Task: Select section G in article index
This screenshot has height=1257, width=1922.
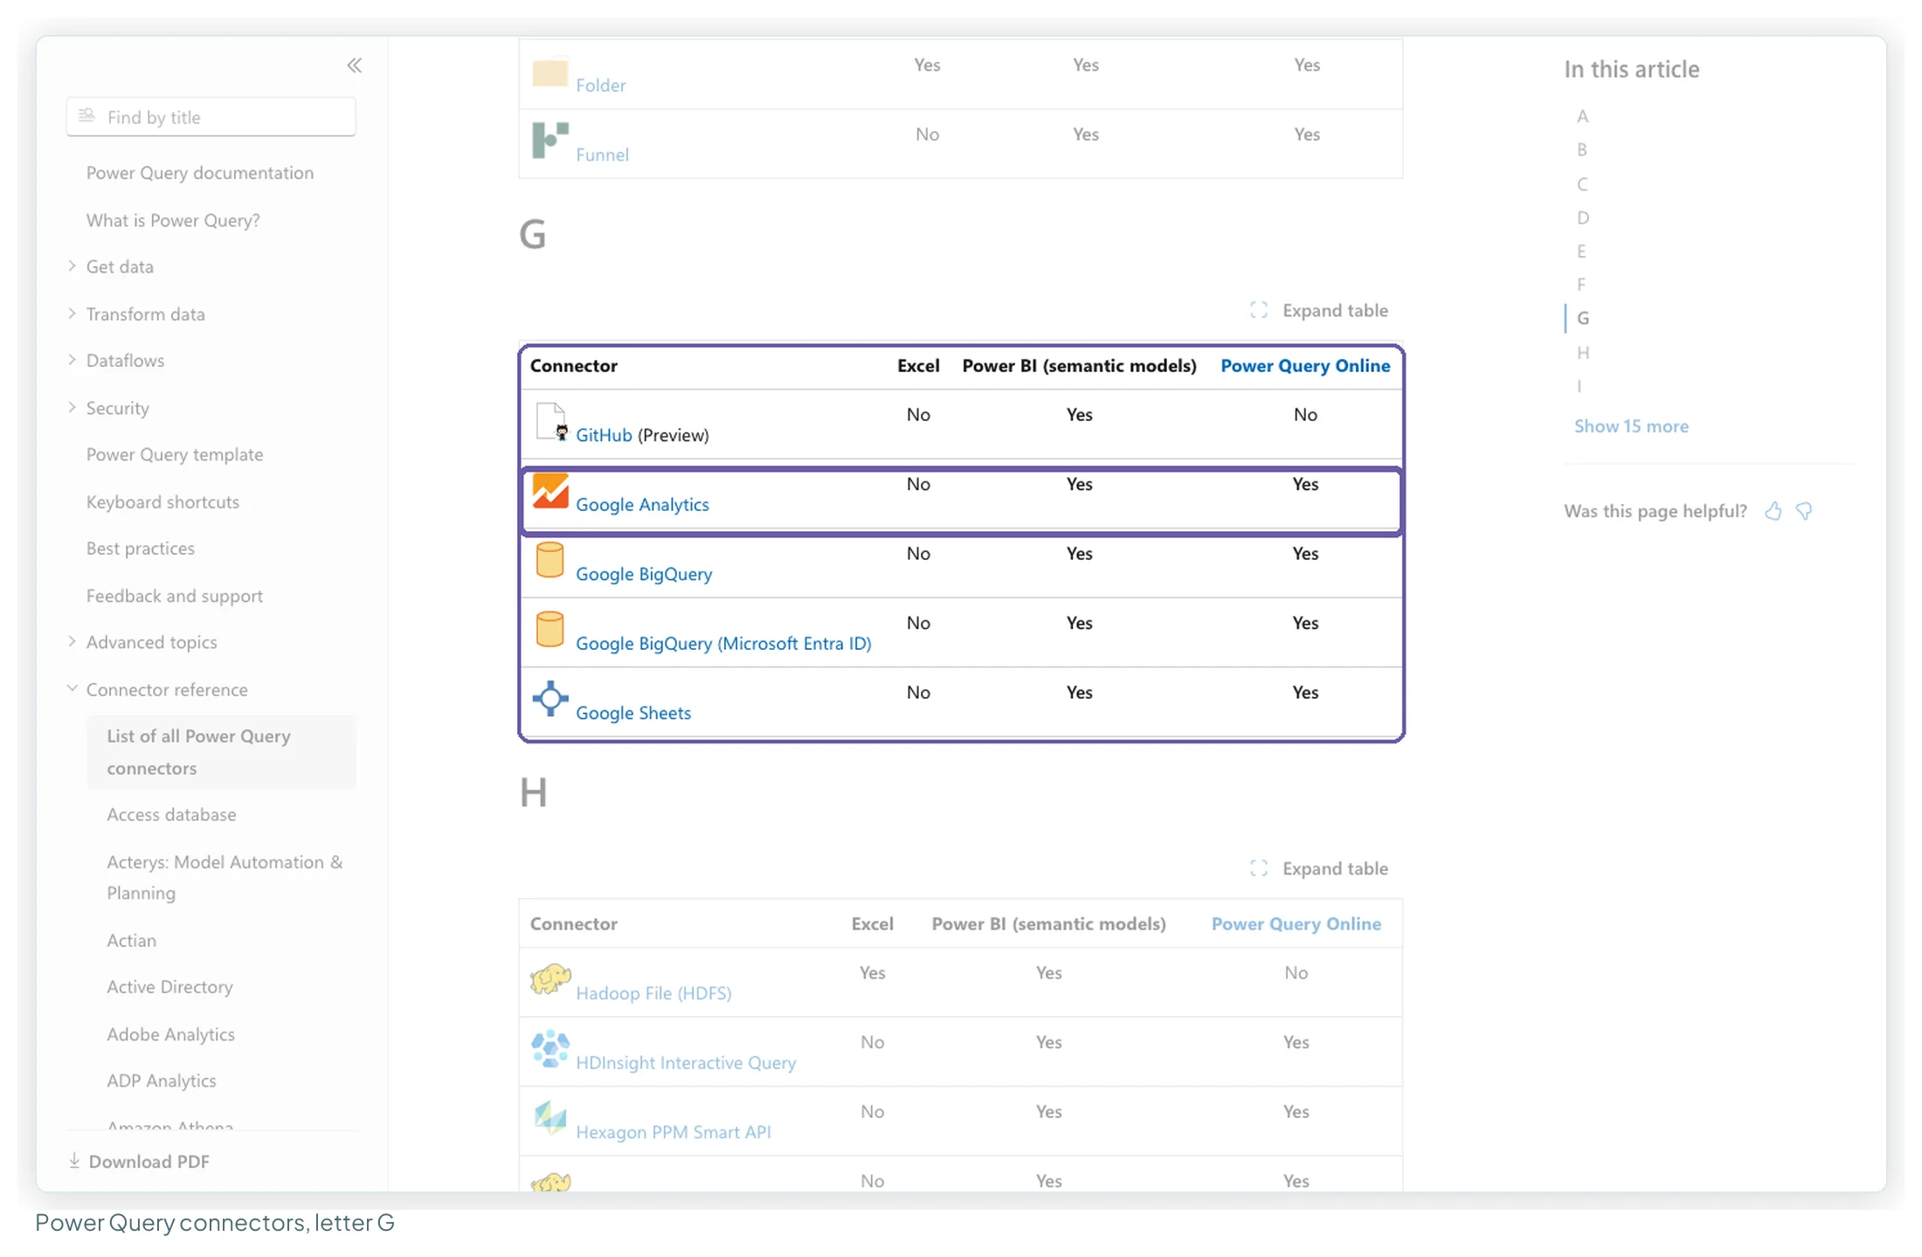Action: [x=1582, y=318]
